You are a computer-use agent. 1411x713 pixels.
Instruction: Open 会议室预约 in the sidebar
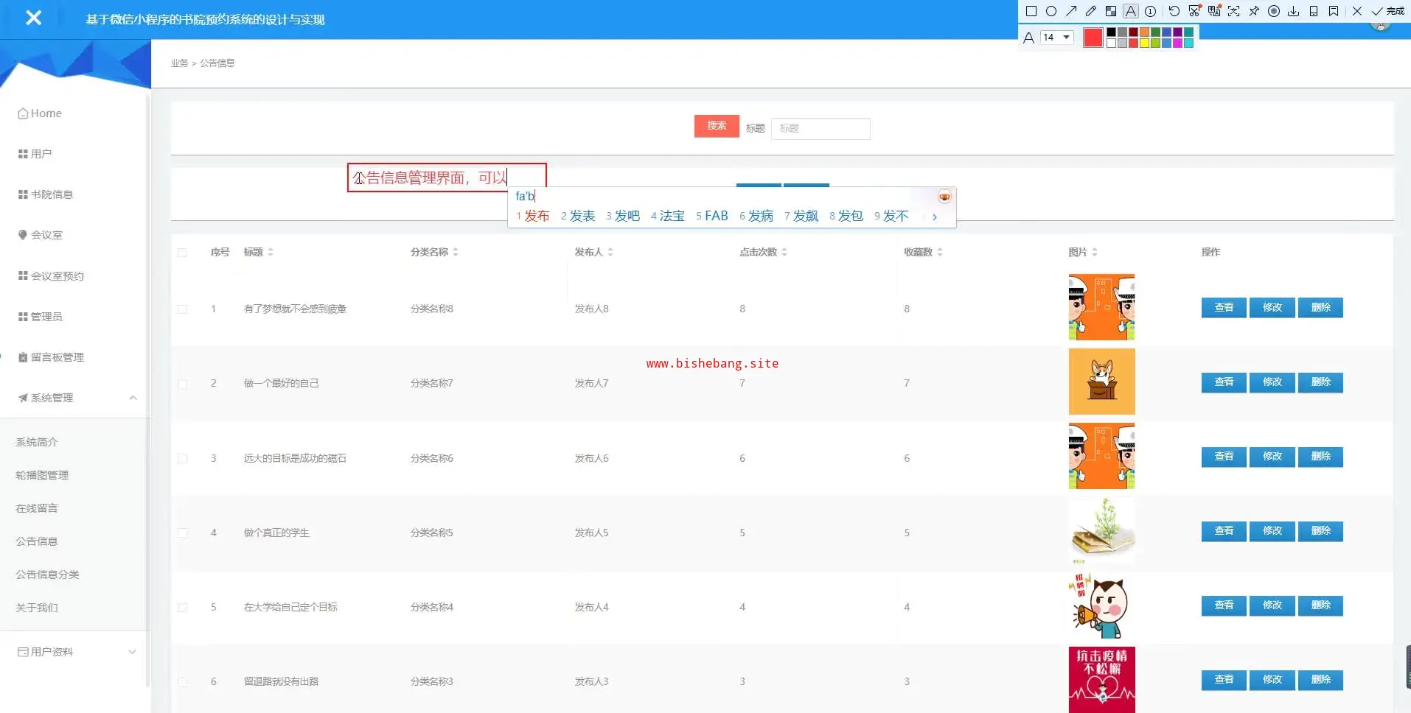coord(57,276)
